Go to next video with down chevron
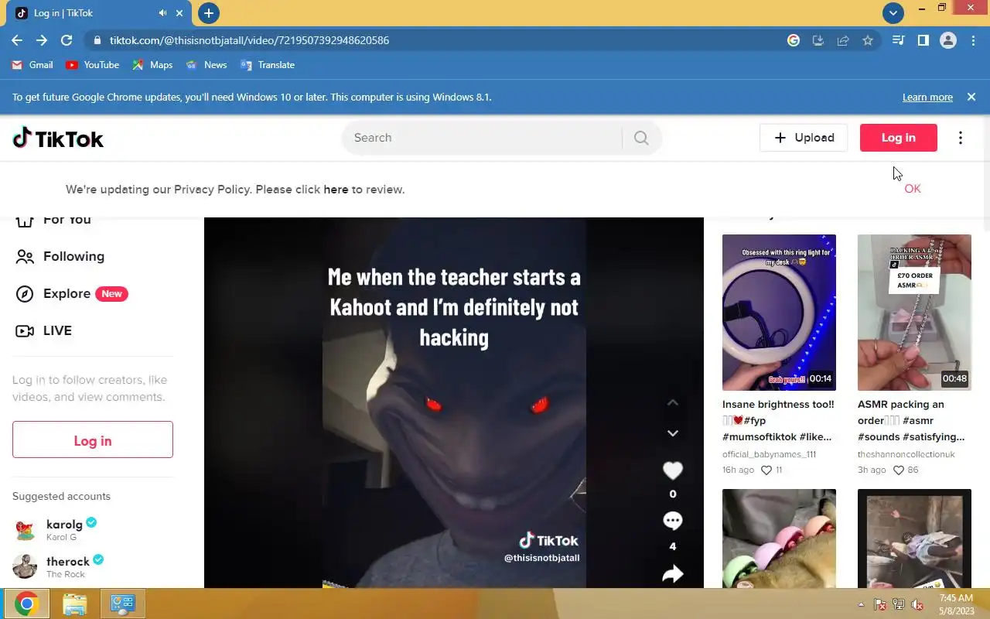This screenshot has height=619, width=990. [x=673, y=433]
